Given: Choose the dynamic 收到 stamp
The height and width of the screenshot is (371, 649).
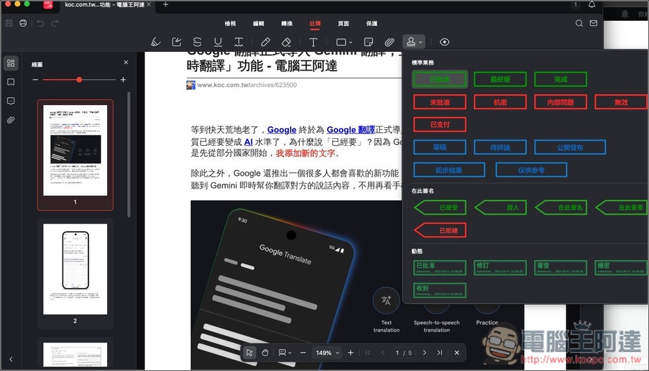Looking at the screenshot, I should [440, 291].
